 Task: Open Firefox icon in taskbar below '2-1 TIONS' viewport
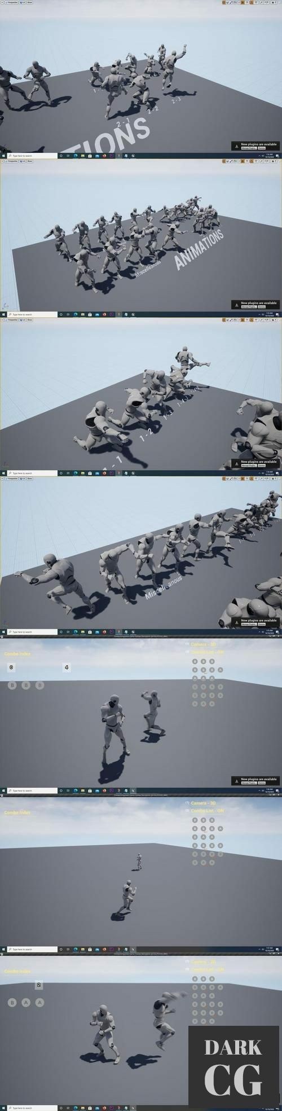click(x=104, y=156)
